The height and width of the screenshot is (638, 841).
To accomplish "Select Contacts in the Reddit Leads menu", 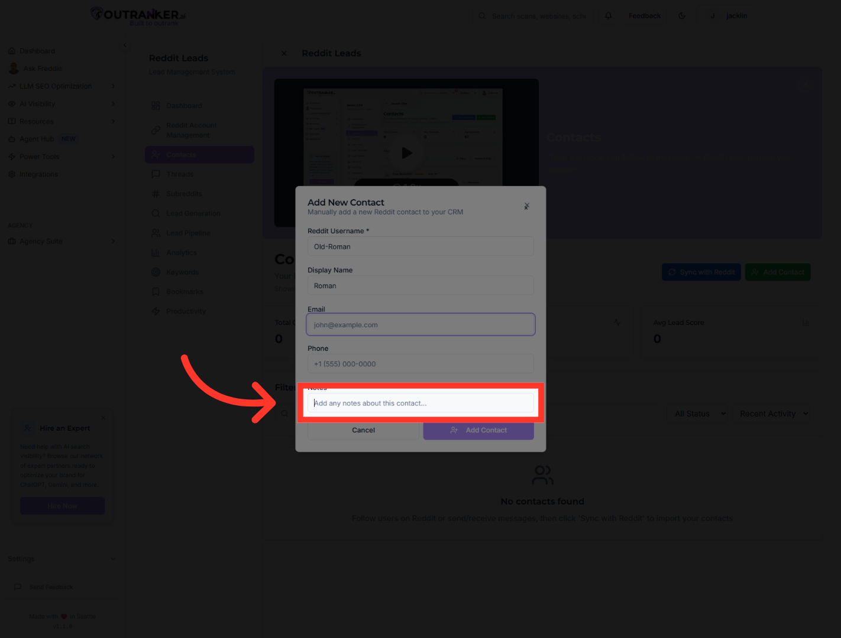I will [200, 155].
